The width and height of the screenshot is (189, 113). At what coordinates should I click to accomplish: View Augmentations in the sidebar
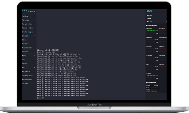[x=27, y=48]
